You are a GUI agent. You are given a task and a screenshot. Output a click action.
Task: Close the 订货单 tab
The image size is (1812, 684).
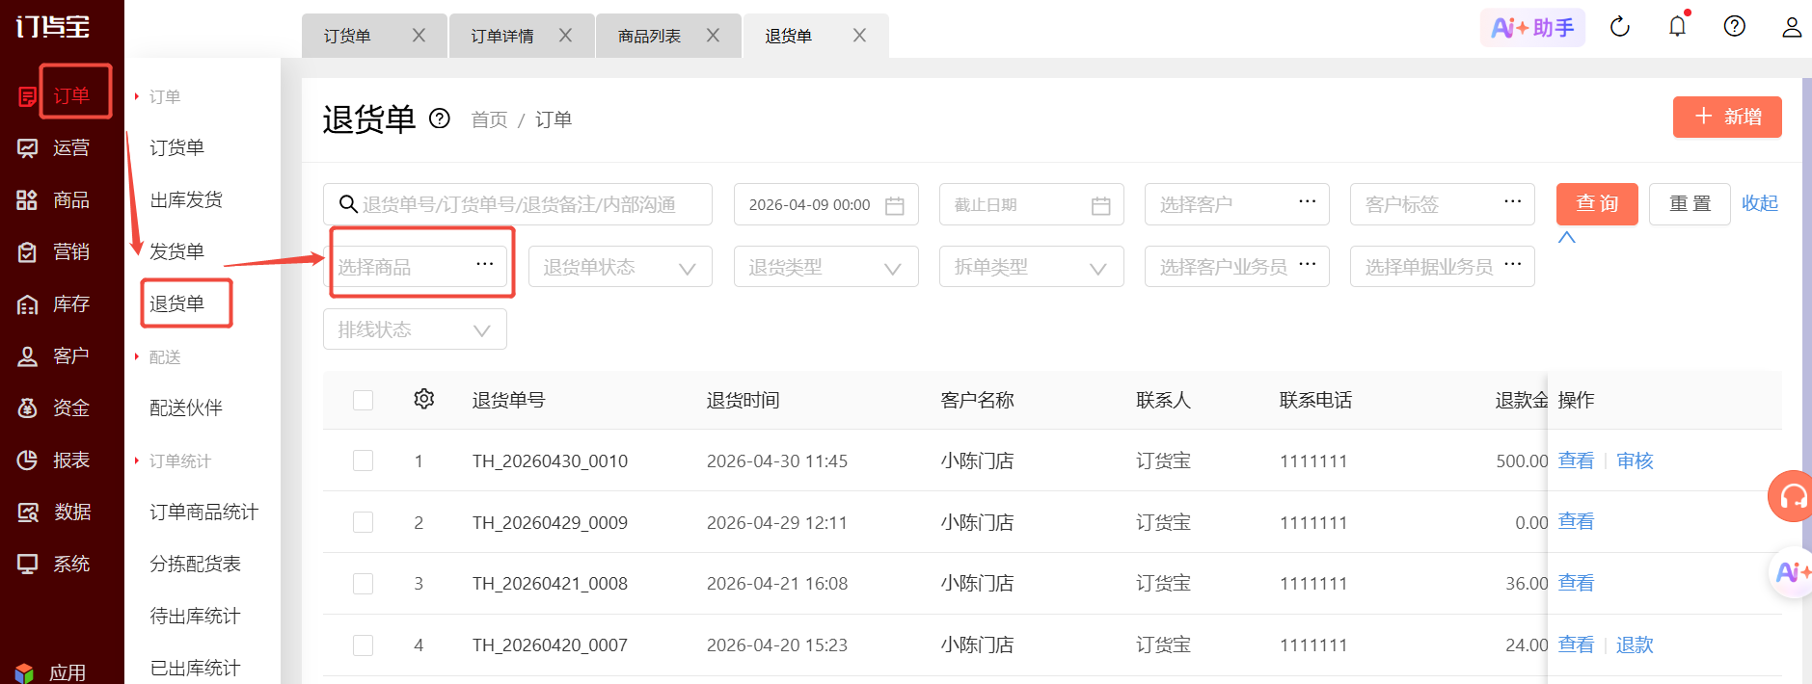[x=419, y=36]
